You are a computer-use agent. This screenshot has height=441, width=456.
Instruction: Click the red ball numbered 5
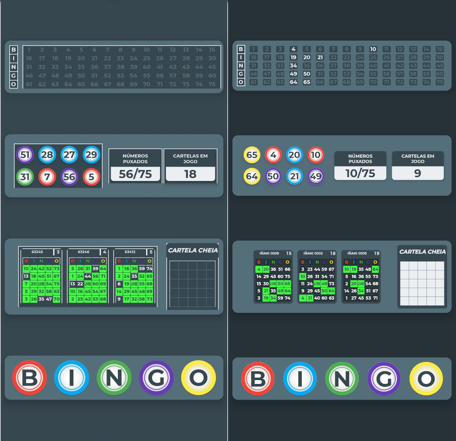(x=91, y=176)
